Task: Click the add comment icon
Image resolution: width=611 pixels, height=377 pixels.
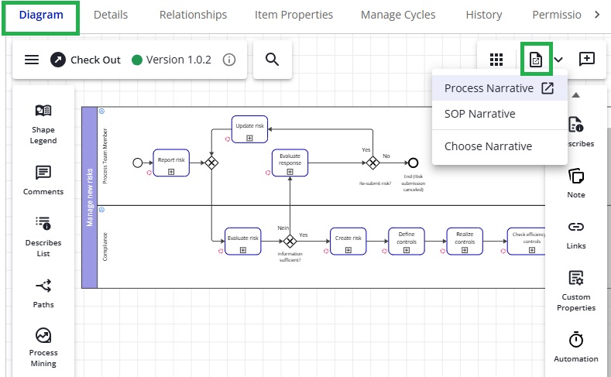Action: tap(587, 60)
